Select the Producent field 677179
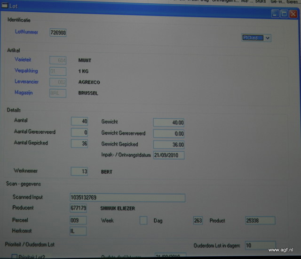The height and width of the screenshot is (259, 301). (x=78, y=208)
